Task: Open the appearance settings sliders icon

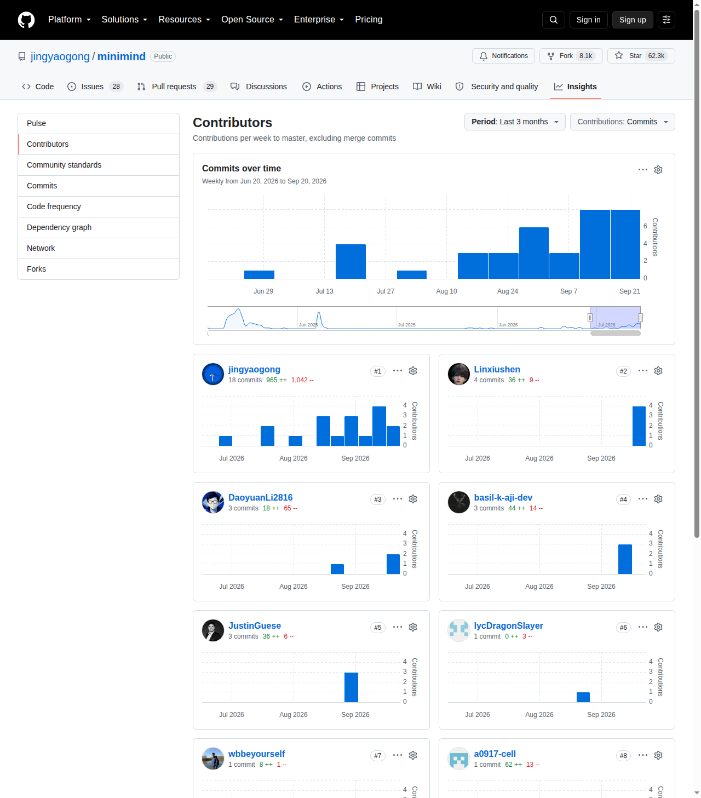Action: tap(666, 20)
